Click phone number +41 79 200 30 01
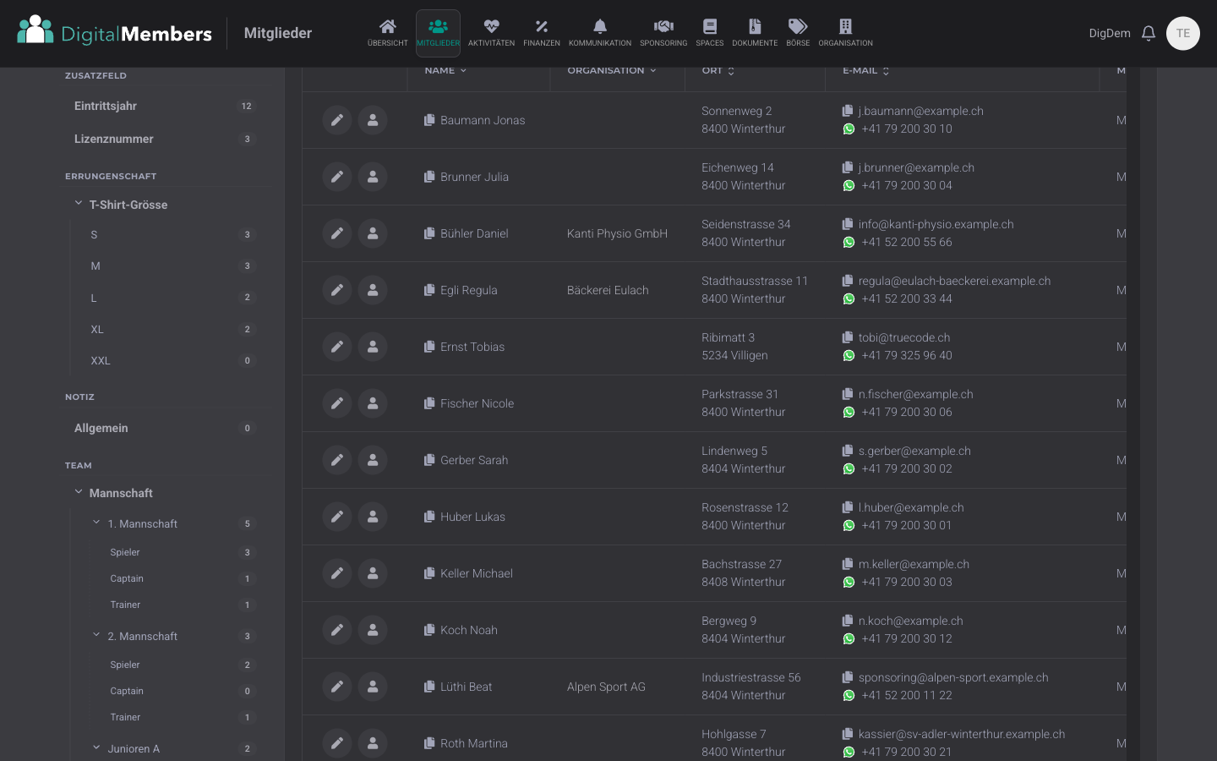 (906, 525)
